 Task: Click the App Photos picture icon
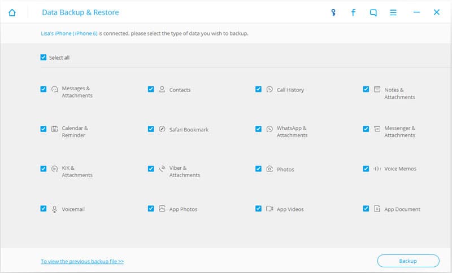point(162,209)
